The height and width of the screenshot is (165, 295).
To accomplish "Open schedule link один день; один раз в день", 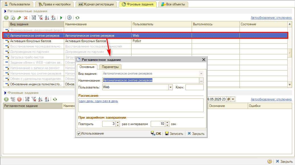I will tap(99, 101).
